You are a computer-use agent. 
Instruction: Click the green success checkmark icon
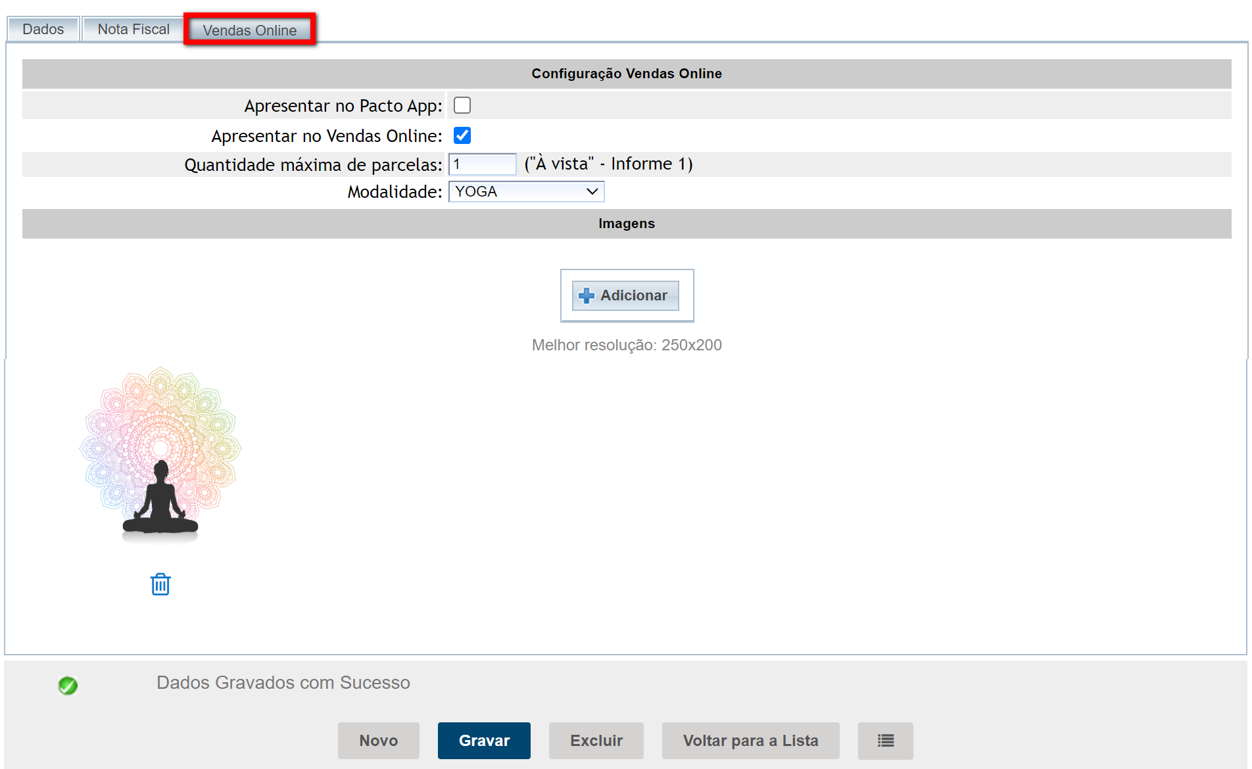pyautogui.click(x=68, y=686)
